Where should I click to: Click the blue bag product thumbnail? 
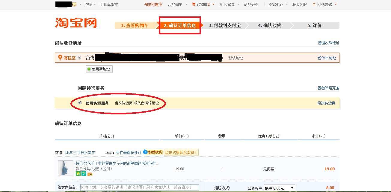[x=65, y=168]
